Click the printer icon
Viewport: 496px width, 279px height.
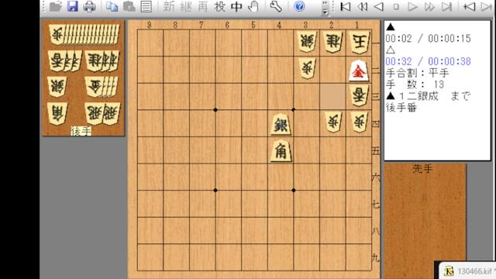90,6
